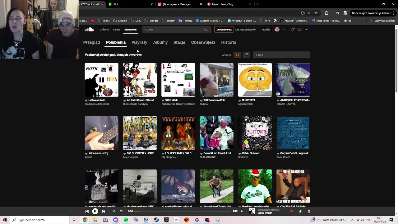Unlike the current track with the orange heart
This screenshot has width=398, height=224.
[291, 211]
